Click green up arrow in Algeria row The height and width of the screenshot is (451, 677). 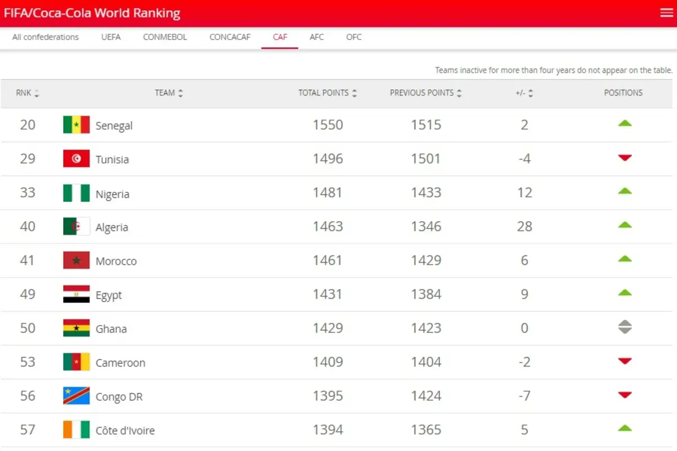[625, 225]
